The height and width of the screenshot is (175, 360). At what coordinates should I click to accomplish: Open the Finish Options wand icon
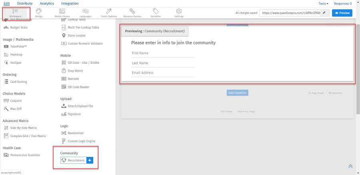click(109, 11)
